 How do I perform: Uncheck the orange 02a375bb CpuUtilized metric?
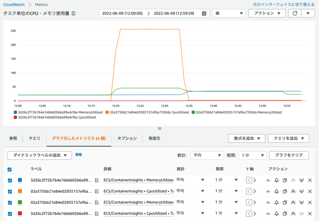[8, 191]
